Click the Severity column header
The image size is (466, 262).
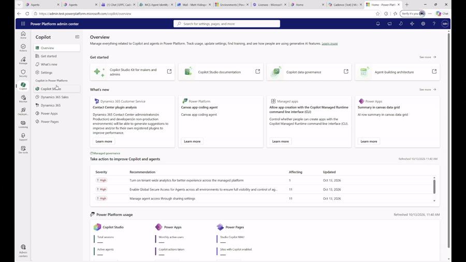pos(101,172)
